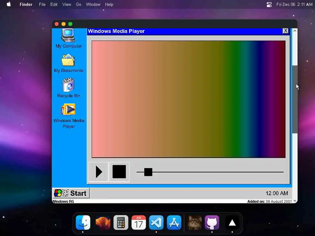The width and height of the screenshot is (315, 236).
Task: Click the yellow minimize window button
Action: [x=63, y=24]
